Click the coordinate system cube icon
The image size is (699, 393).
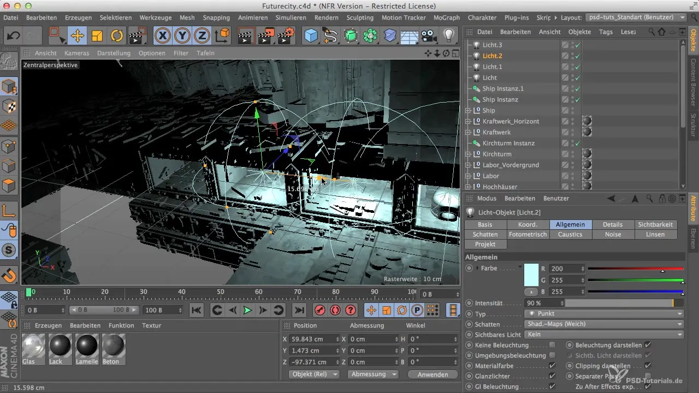click(x=222, y=36)
